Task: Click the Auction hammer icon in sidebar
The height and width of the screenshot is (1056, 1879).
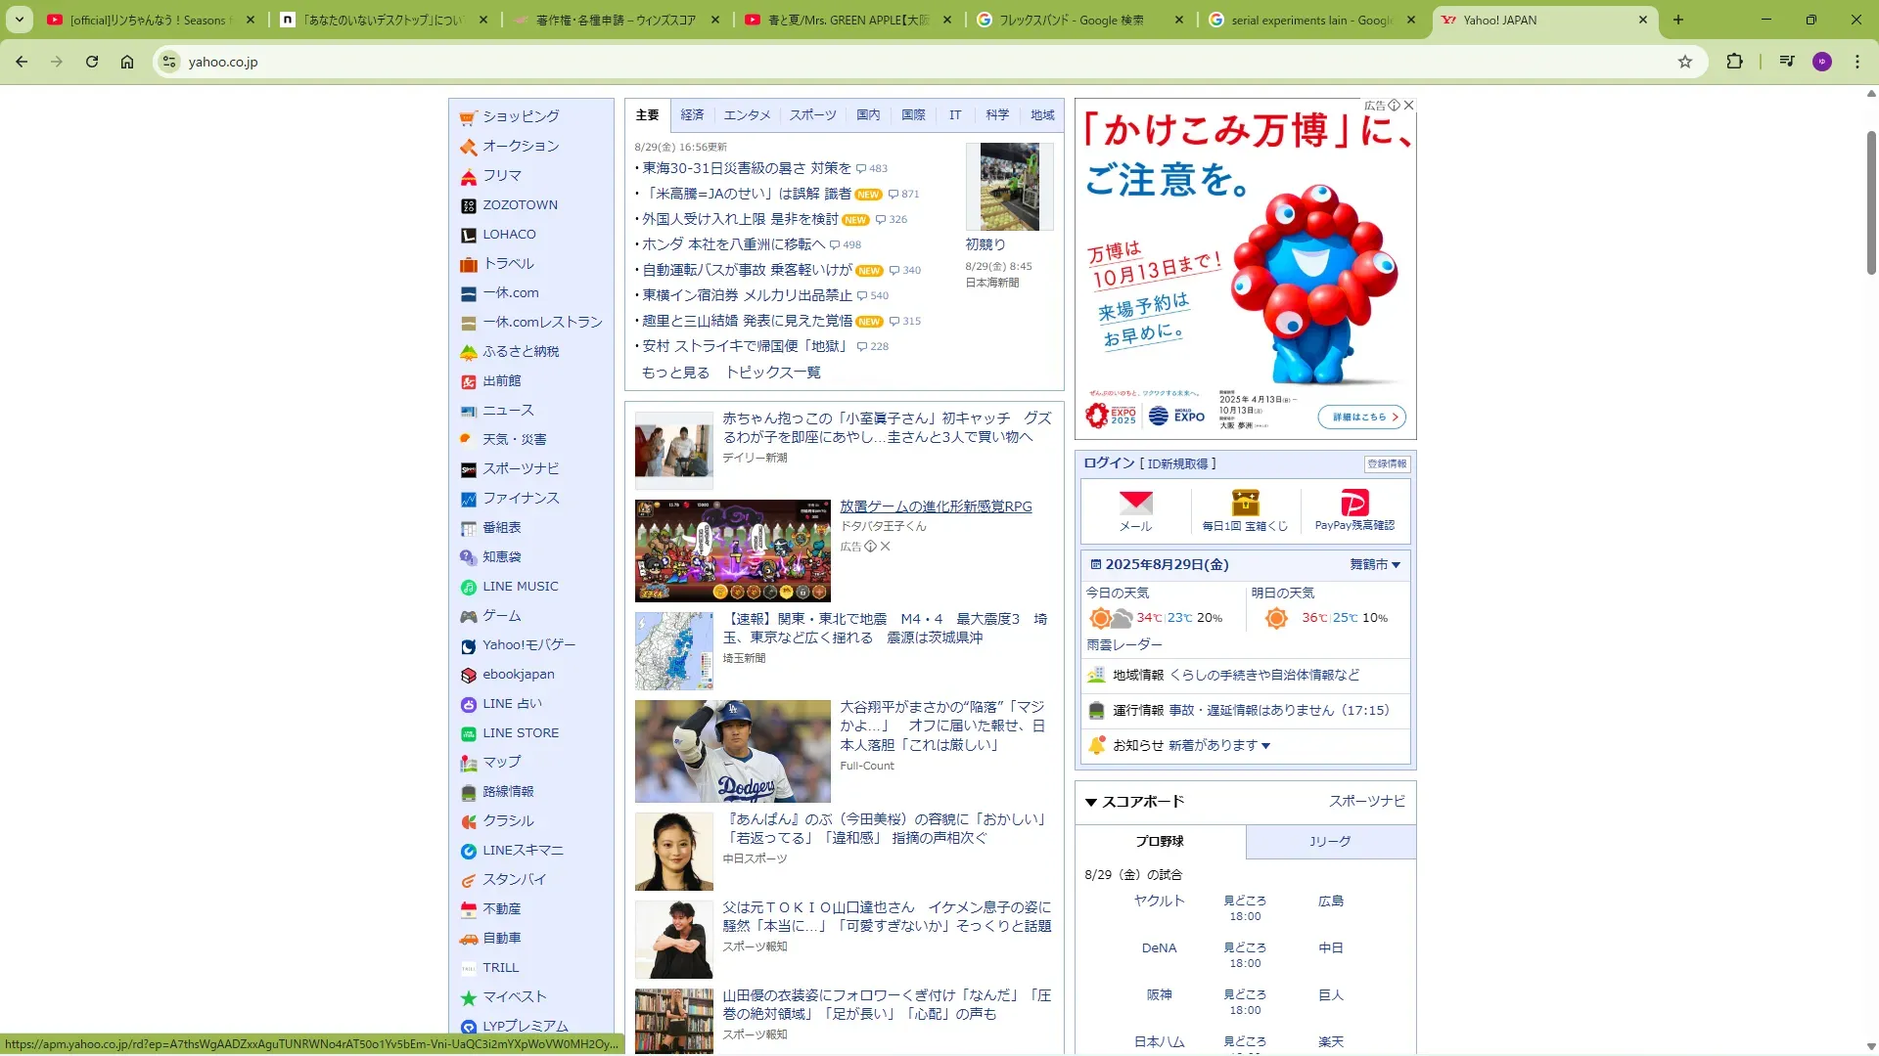Action: (x=469, y=147)
